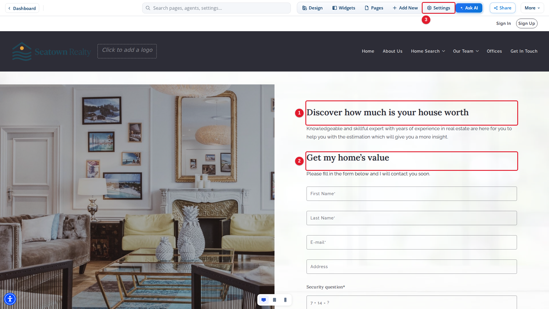Click the Sign Up button
The height and width of the screenshot is (309, 549).
click(526, 23)
